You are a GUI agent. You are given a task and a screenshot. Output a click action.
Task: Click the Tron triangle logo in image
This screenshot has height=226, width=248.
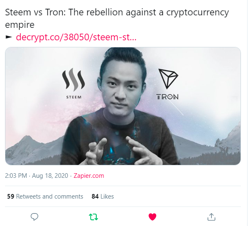(168, 79)
